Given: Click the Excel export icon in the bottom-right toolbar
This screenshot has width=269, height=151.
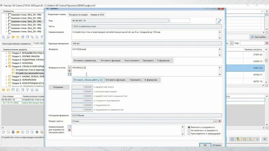Looking at the screenshot, I should pos(238,139).
